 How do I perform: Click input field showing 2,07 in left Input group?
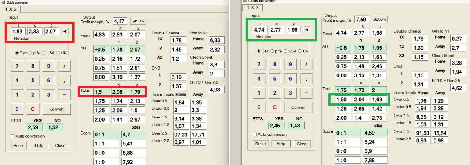click(x=51, y=31)
